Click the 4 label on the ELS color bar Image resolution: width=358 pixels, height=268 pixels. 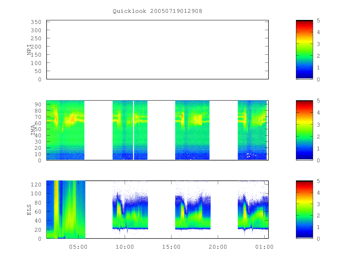pos(319,192)
